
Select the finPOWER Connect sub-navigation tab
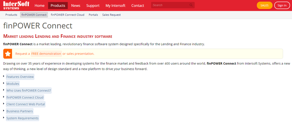[34, 15]
